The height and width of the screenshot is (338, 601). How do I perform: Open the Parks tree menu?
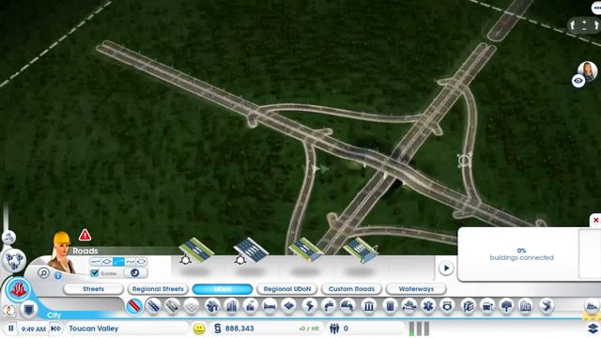coord(507,306)
